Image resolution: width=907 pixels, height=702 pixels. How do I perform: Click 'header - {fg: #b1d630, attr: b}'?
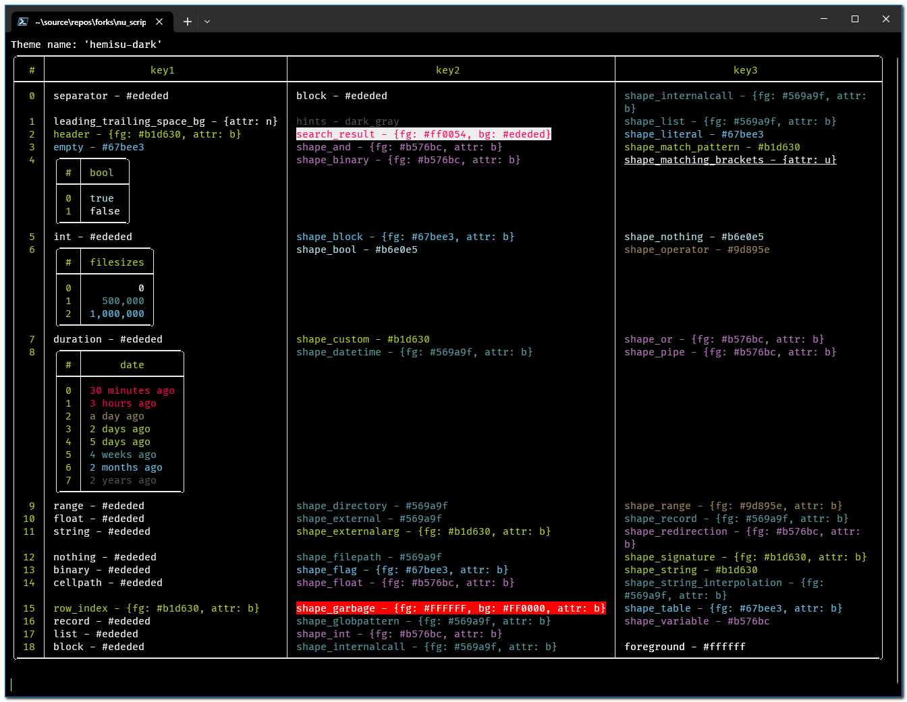[x=147, y=134]
